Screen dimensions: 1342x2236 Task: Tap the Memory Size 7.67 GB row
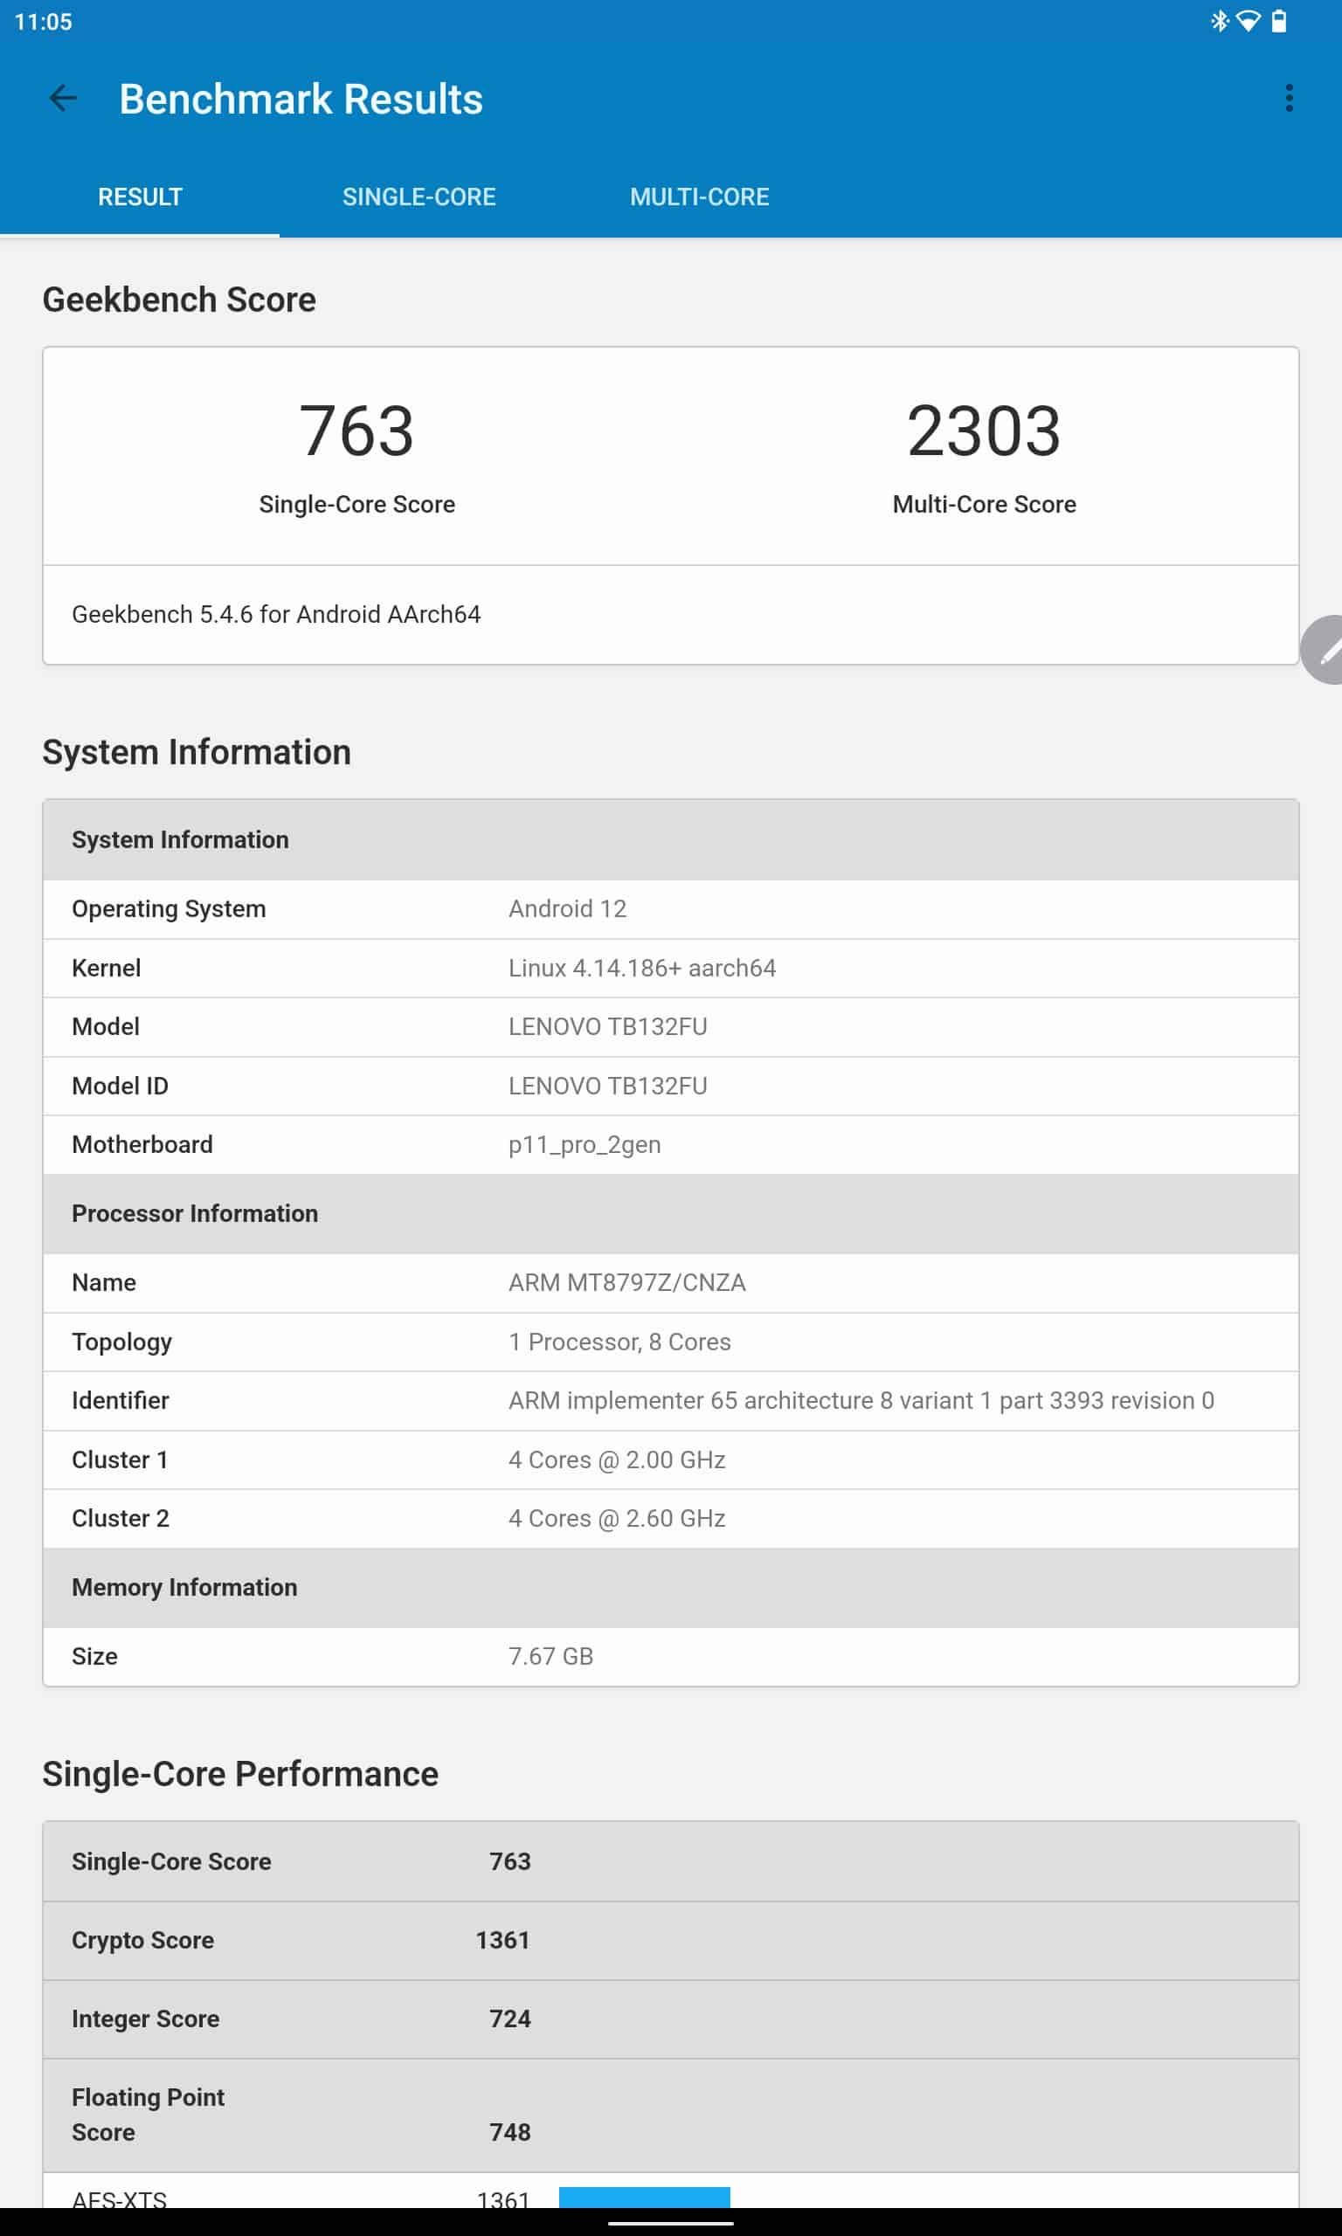coord(670,1657)
